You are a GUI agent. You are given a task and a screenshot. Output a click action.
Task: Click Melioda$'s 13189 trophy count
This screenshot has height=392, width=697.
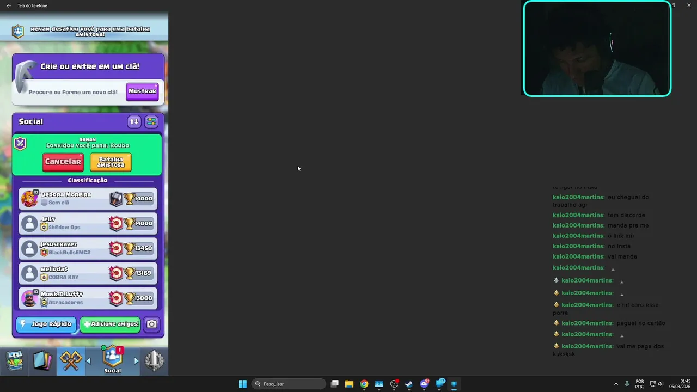coord(144,273)
